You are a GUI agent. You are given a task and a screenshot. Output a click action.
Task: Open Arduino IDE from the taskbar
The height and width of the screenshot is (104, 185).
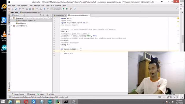point(50,102)
